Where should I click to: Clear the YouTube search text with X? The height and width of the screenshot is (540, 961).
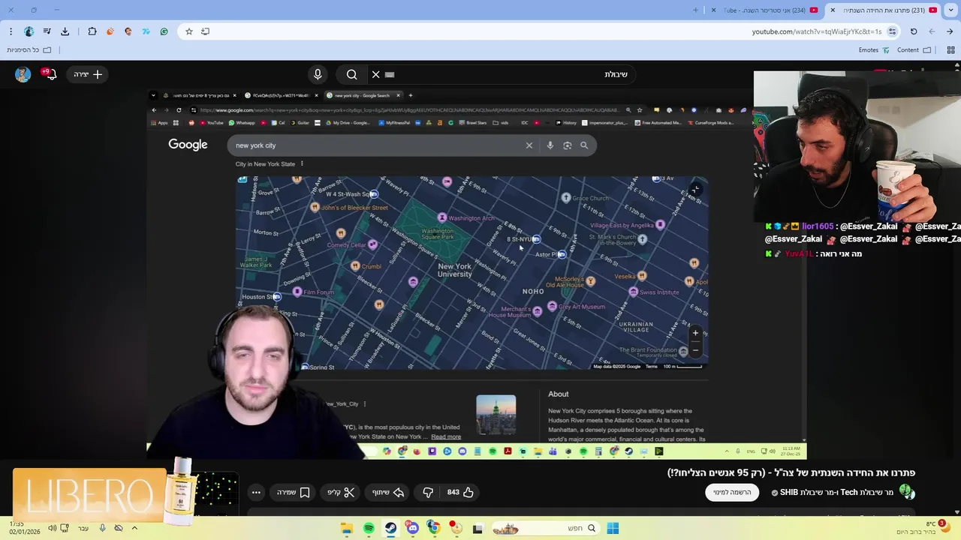click(376, 74)
